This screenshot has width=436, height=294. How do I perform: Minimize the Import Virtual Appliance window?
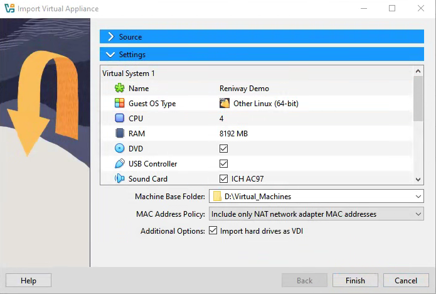point(364,8)
